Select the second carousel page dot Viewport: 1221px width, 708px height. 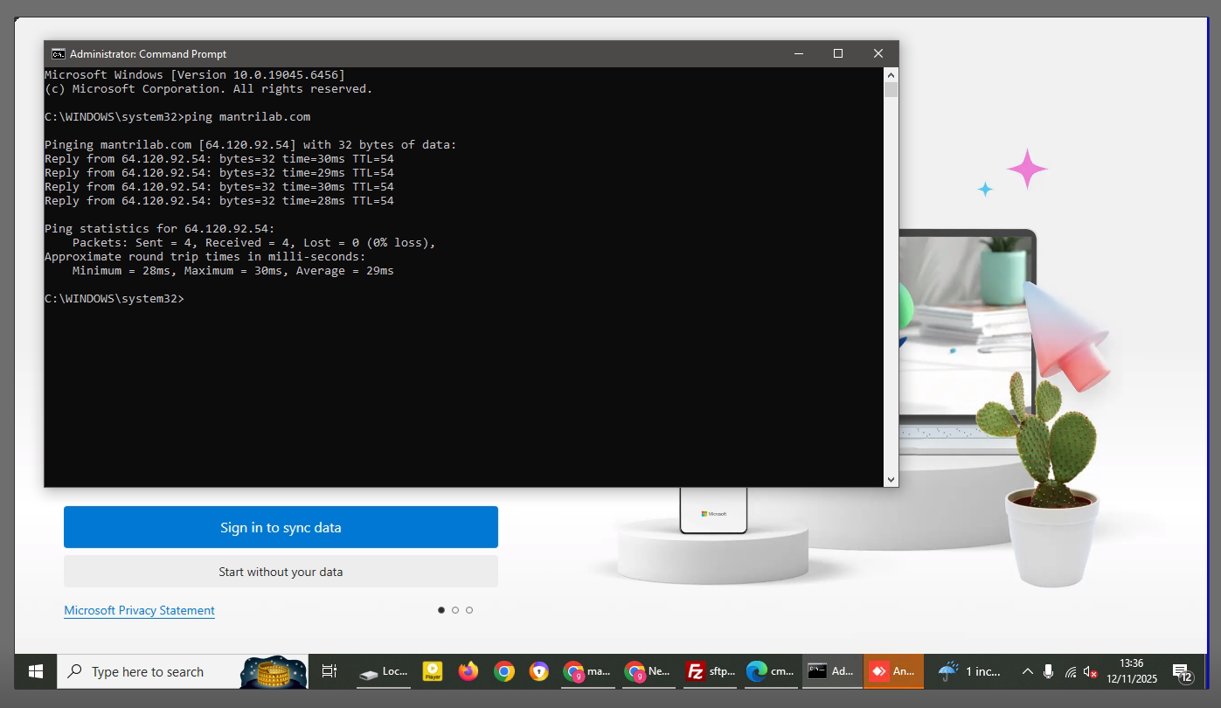(x=455, y=610)
